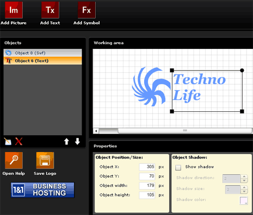Click the Object height input field
Screen dimensions: 253x215
pyautogui.click(x=147, y=195)
